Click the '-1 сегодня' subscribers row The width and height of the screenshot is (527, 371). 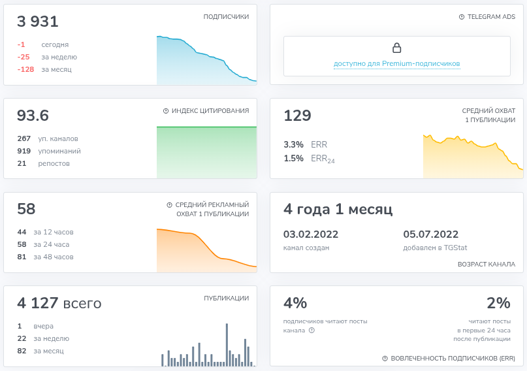[42, 44]
